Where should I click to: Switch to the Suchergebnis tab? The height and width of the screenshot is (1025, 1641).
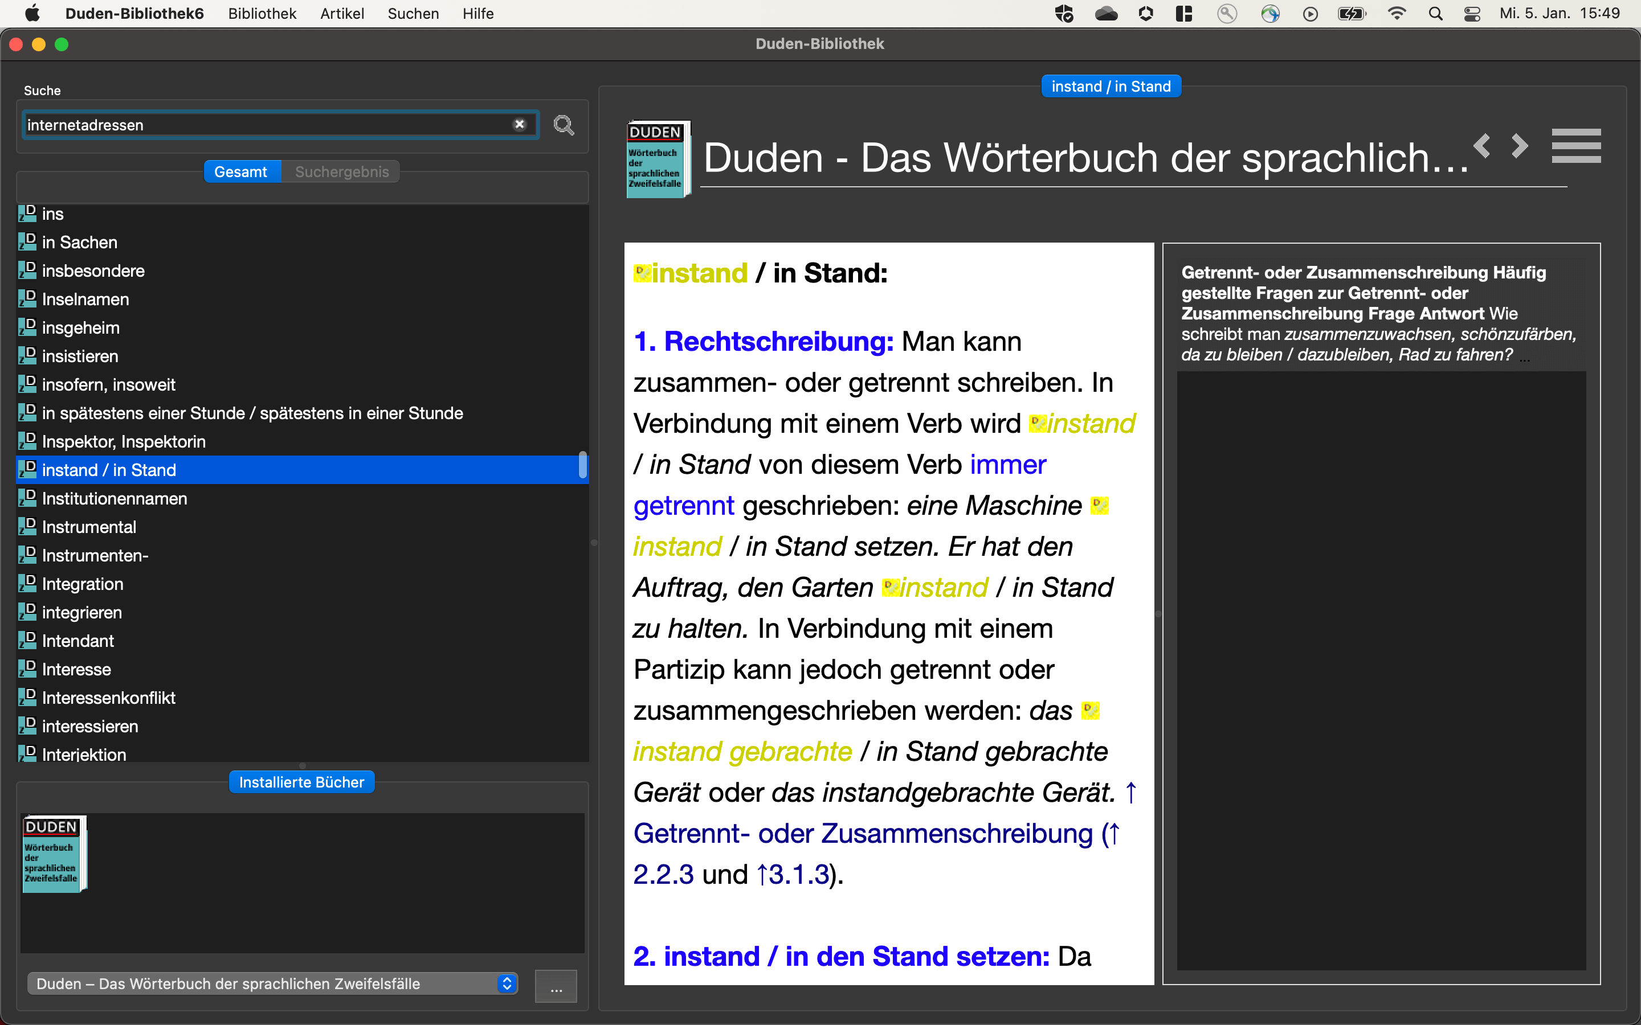pos(342,172)
